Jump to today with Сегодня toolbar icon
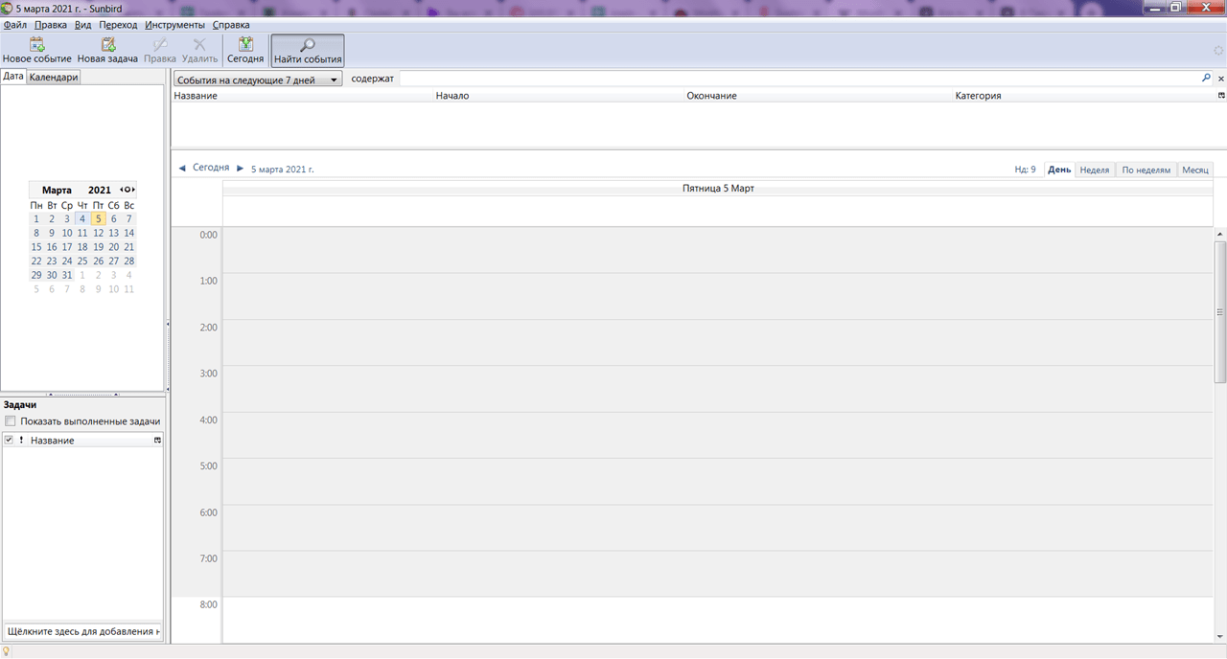Viewport: 1227px width, 659px height. [x=245, y=44]
